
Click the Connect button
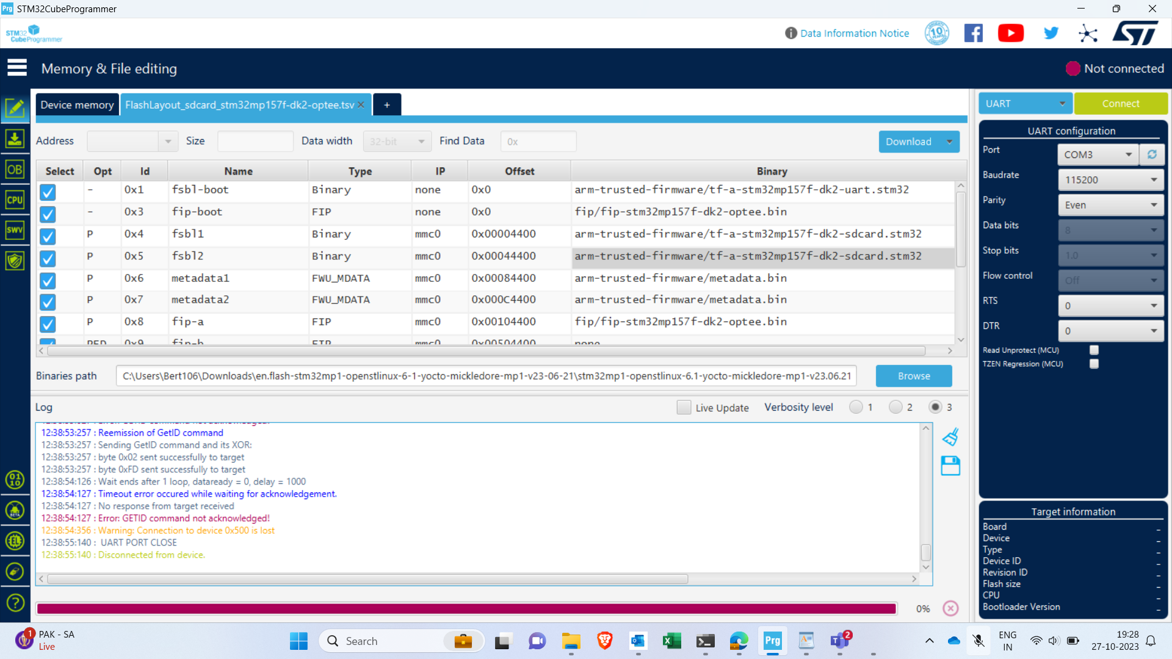1121,103
